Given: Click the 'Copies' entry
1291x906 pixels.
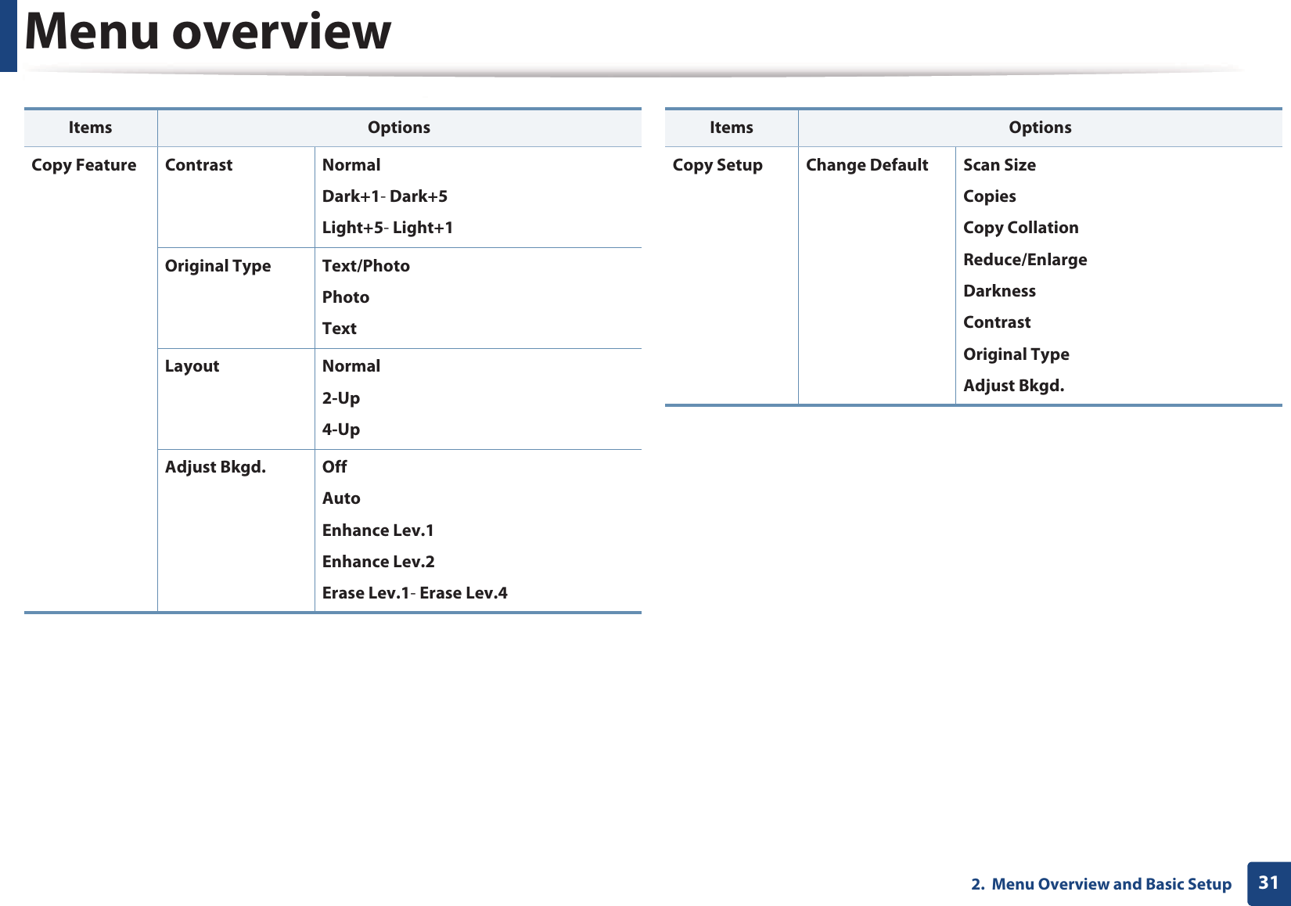Looking at the screenshot, I should click(990, 196).
